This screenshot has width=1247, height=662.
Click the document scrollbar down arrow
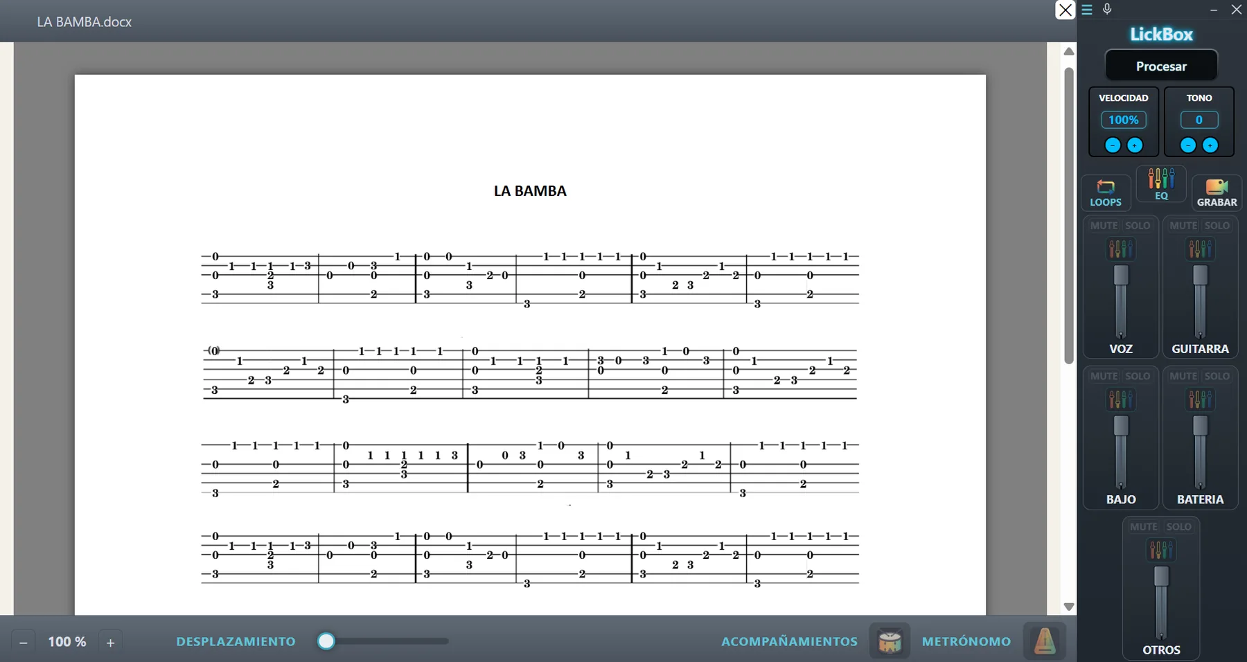(1069, 607)
